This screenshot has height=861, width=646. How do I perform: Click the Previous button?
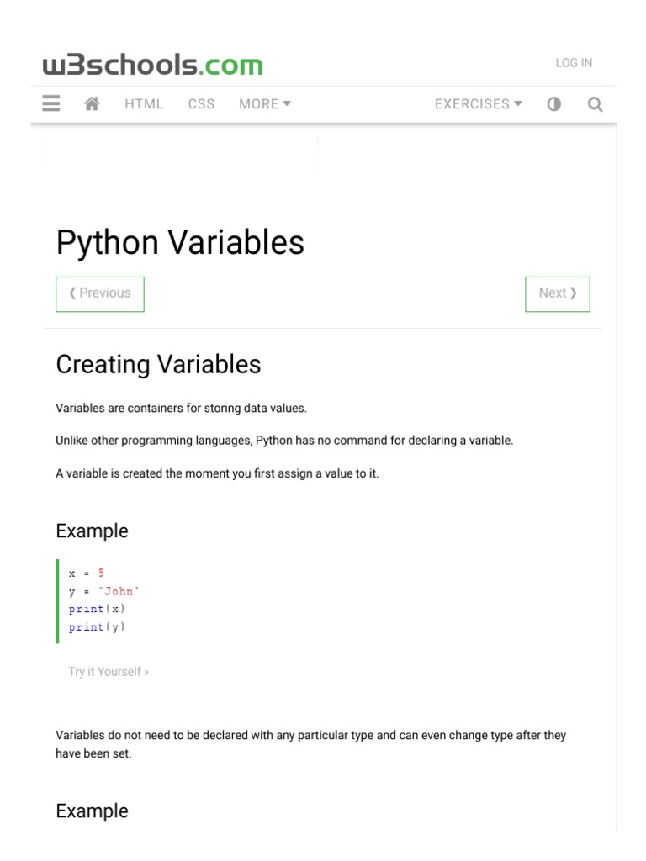(100, 293)
